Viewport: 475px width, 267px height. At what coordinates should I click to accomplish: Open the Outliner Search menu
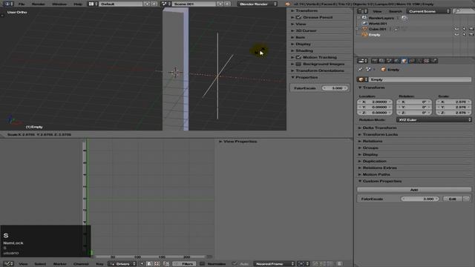(395, 11)
